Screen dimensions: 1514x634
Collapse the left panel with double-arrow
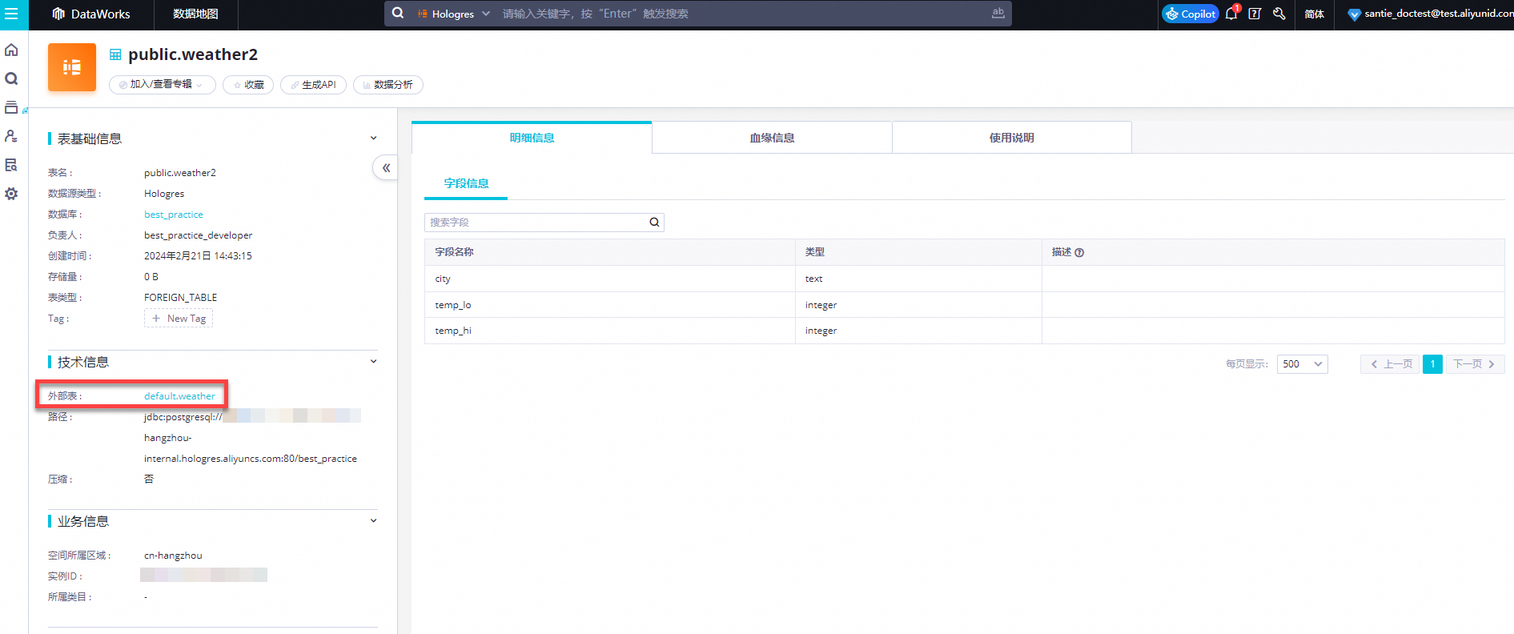[x=385, y=167]
